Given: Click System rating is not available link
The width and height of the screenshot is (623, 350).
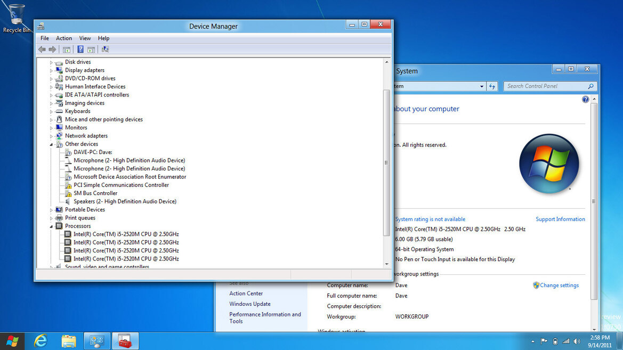Looking at the screenshot, I should tap(430, 219).
